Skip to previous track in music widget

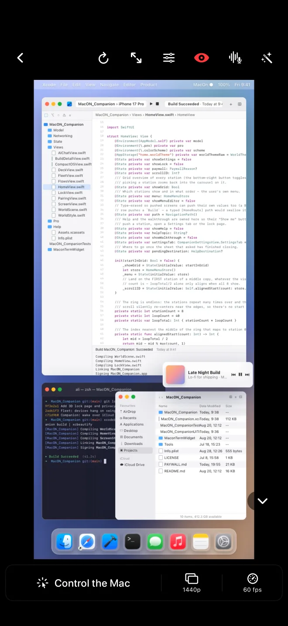pos(233,375)
